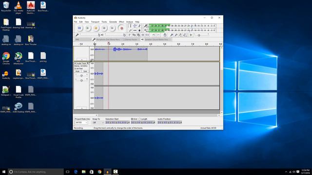The height and width of the screenshot is (175, 312).
Task: Open the recording channels dropdown
Action: coord(131,39)
